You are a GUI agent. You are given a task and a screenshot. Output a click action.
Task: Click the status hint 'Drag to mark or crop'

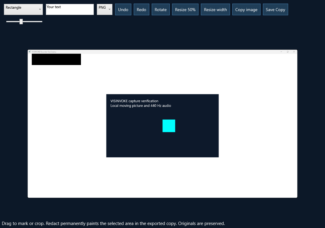23,224
